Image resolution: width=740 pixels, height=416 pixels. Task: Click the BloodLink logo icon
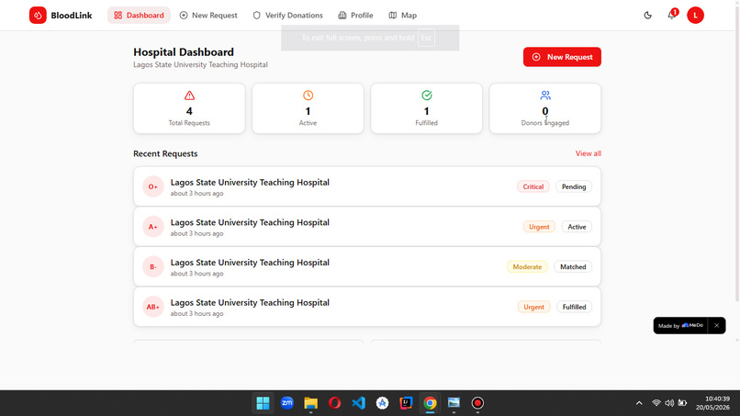point(38,15)
